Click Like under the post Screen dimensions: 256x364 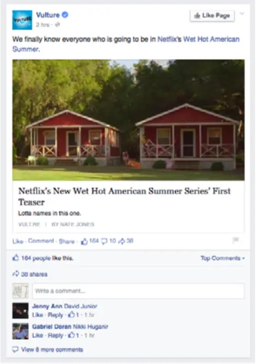[x=18, y=241]
